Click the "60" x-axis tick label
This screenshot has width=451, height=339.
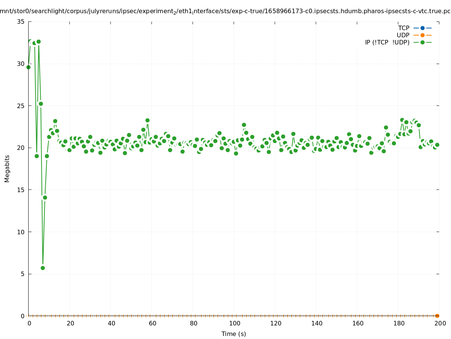point(153,323)
